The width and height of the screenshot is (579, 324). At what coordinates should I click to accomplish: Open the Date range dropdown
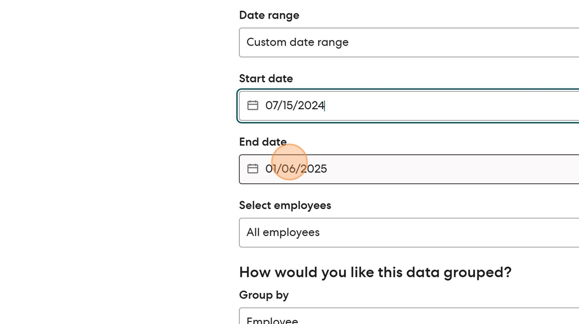point(408,42)
